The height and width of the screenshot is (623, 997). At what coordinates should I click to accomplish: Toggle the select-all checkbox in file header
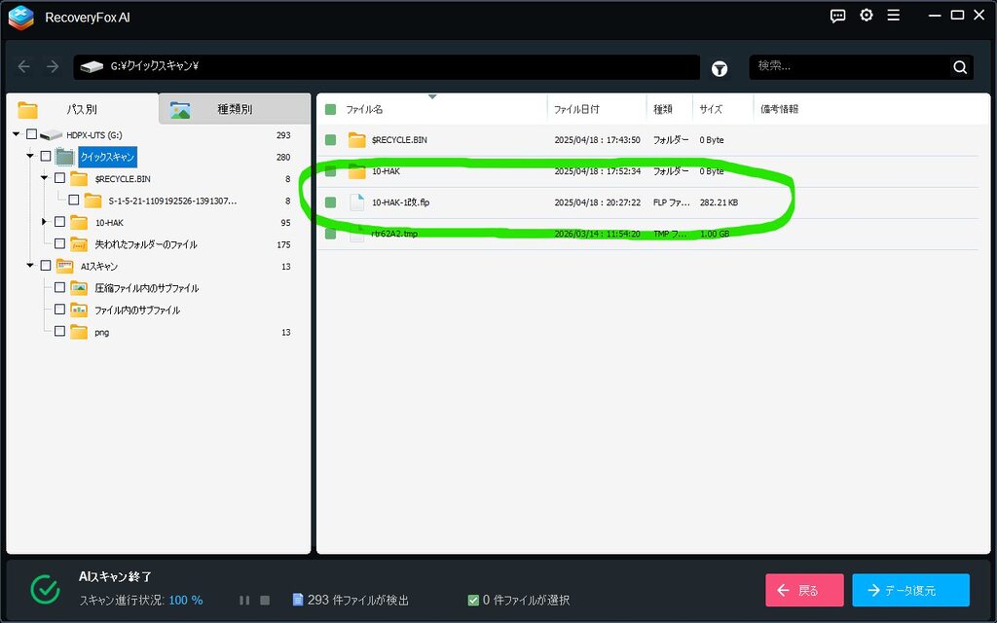click(x=331, y=109)
